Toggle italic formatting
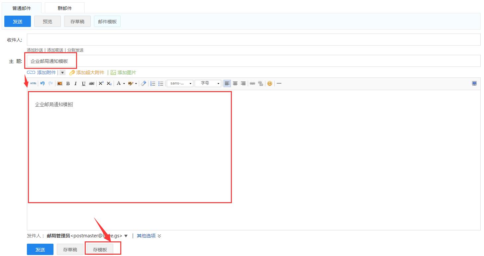This screenshot has width=484, height=256. [76, 83]
